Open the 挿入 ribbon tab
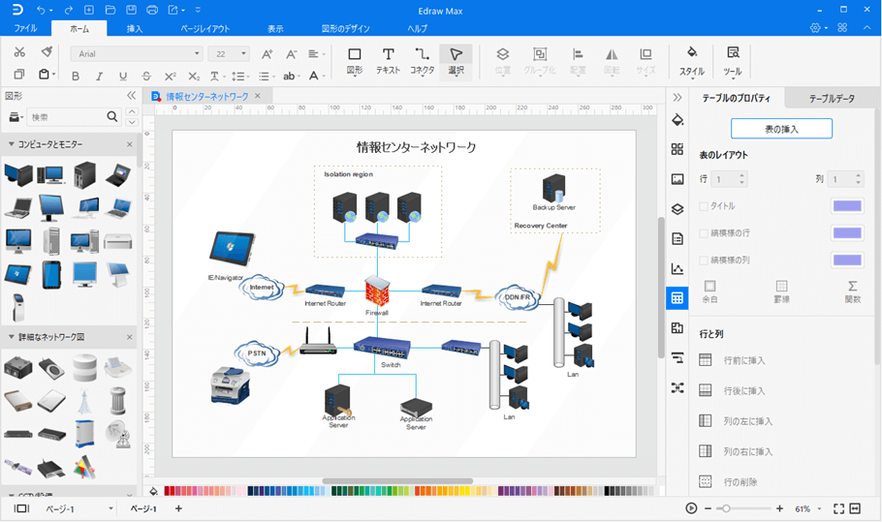The height and width of the screenshot is (522, 882). pos(135,29)
